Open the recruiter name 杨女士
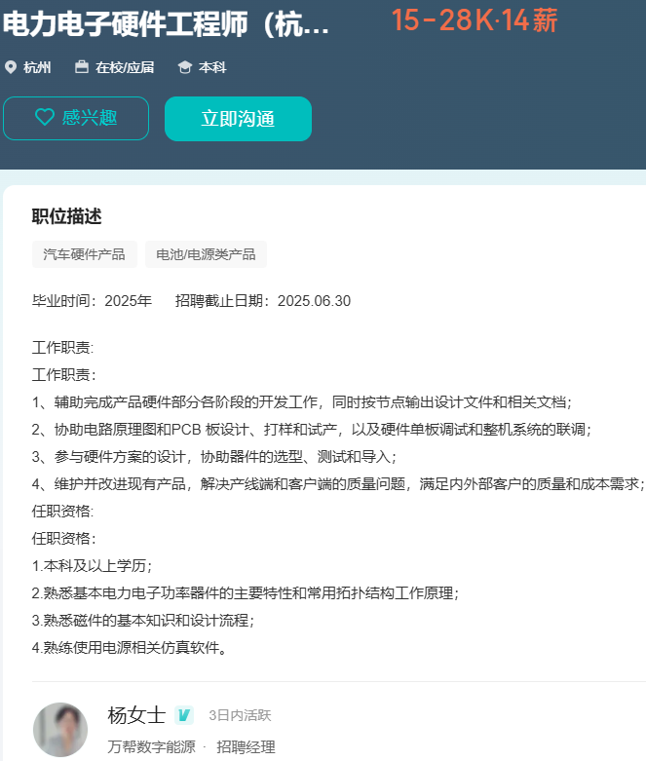This screenshot has height=761, width=646. [136, 715]
